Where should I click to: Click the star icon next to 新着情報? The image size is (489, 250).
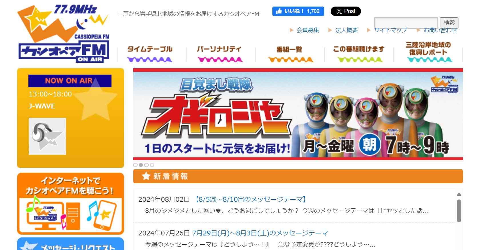coord(146,176)
